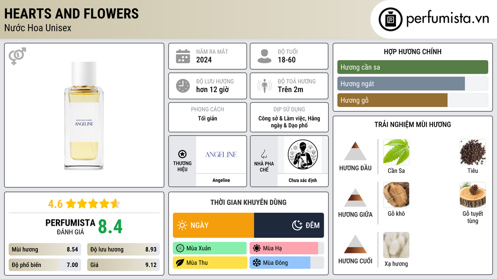
Task: Click the Hương cuối pyramid icon
Action: point(355,244)
